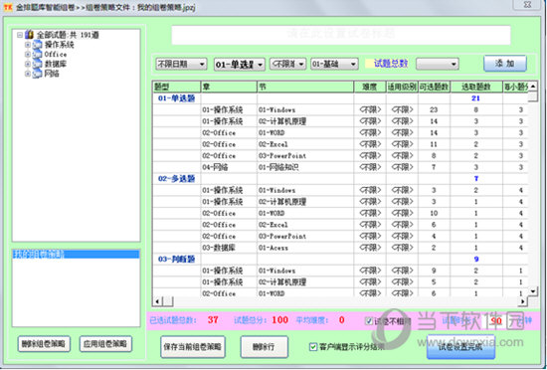547x370 pixels.
Task: Click available count 23 in first Windows row
Action: [x=434, y=109]
